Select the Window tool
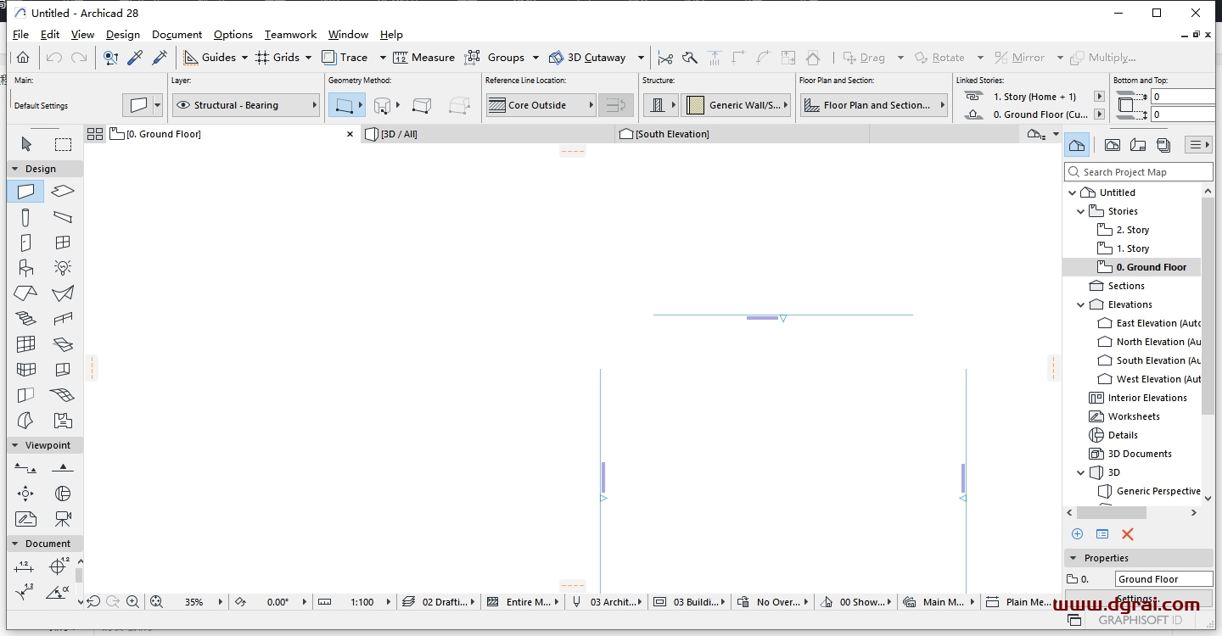This screenshot has height=636, width=1222. click(x=63, y=243)
